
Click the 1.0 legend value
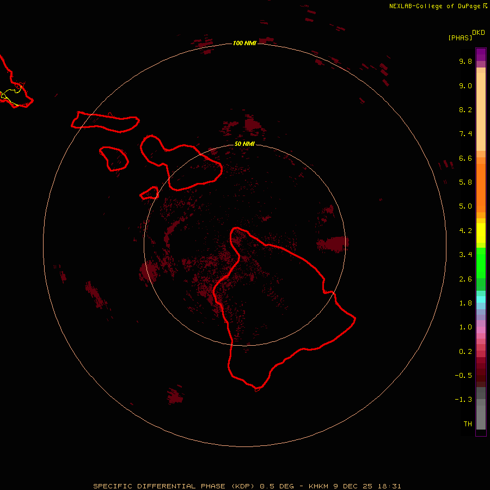465,327
